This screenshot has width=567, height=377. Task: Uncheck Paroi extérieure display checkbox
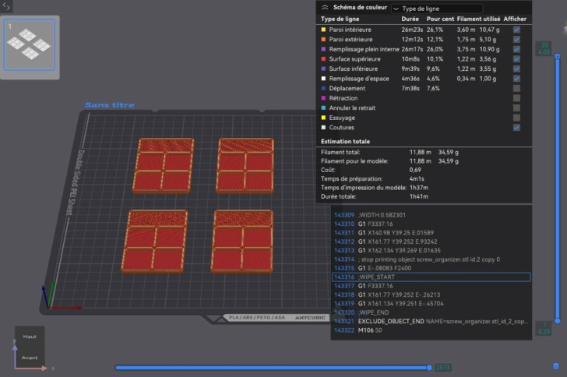click(516, 40)
